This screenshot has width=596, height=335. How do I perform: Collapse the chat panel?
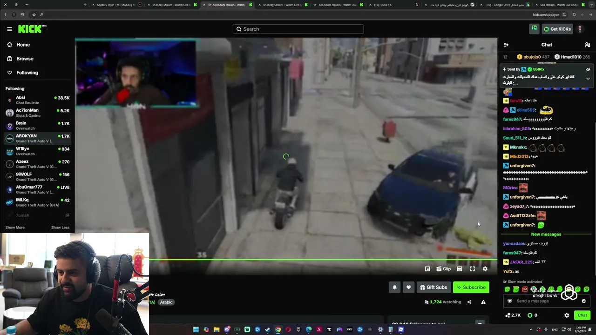point(506,45)
